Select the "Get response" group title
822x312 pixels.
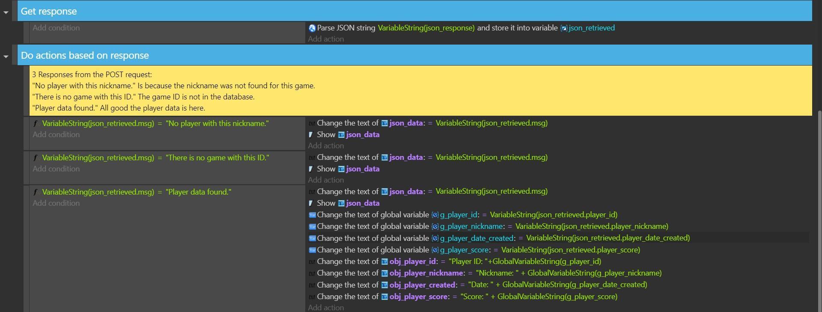click(x=49, y=11)
